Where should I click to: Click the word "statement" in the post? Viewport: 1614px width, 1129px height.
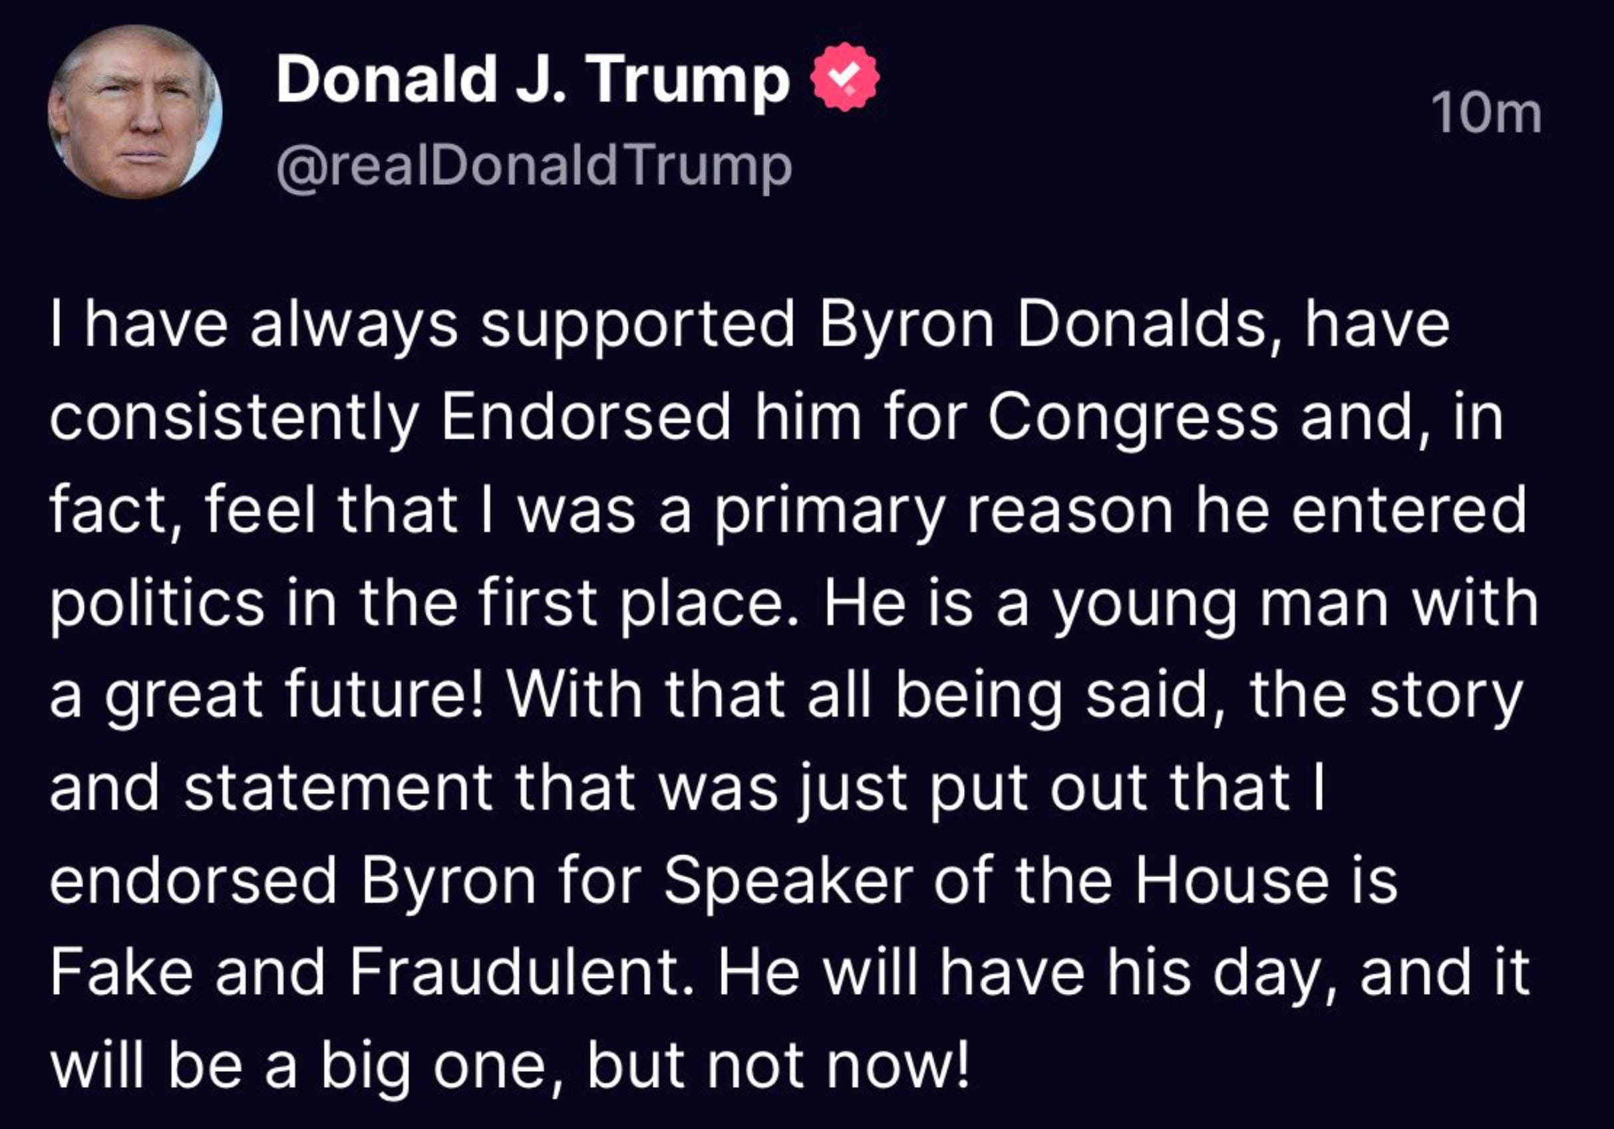(337, 789)
